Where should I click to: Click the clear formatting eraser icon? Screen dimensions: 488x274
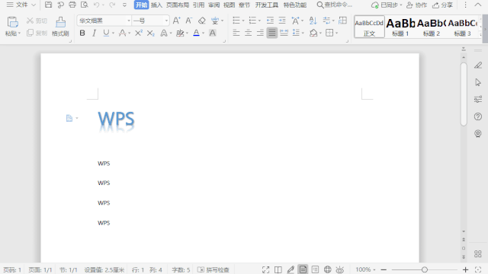201,21
